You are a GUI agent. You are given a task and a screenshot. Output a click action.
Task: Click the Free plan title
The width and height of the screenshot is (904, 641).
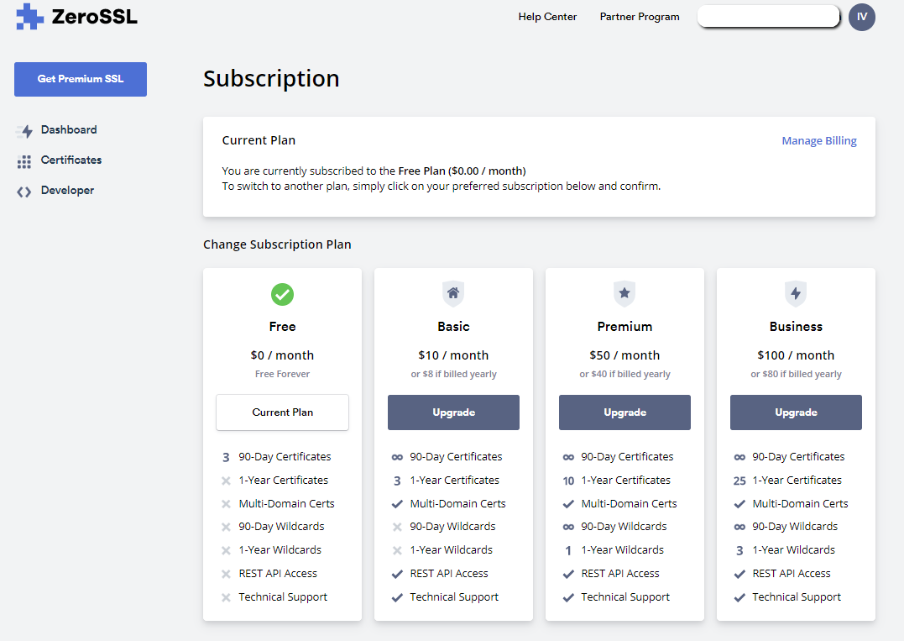click(x=283, y=327)
